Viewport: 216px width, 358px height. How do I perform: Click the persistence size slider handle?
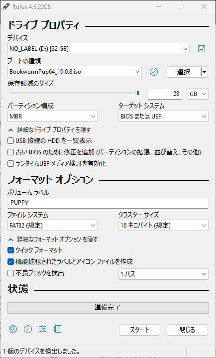[138, 93]
